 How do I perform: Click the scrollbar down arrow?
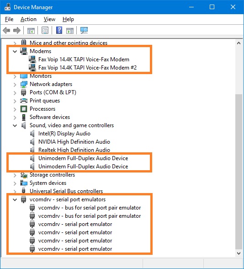(239, 253)
